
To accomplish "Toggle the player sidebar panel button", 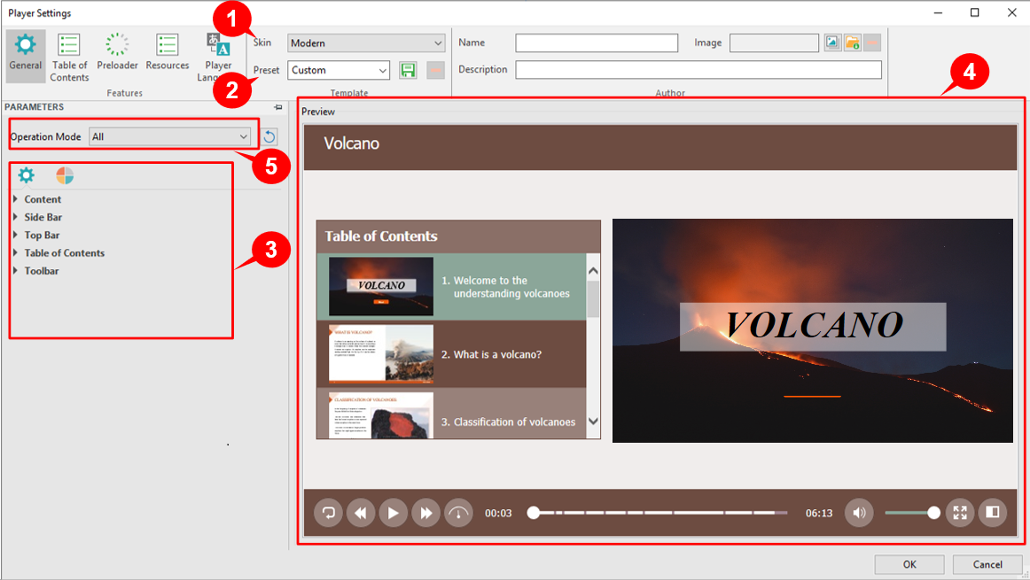I will click(x=992, y=513).
